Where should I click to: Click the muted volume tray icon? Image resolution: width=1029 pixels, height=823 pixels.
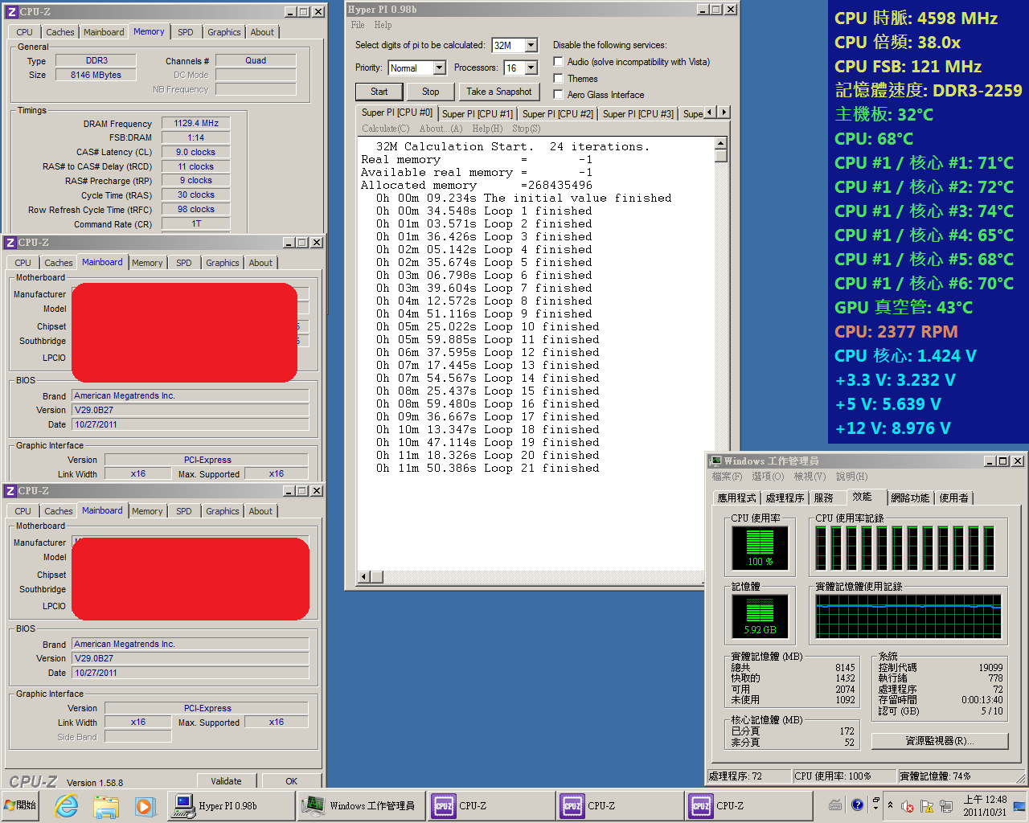(908, 805)
